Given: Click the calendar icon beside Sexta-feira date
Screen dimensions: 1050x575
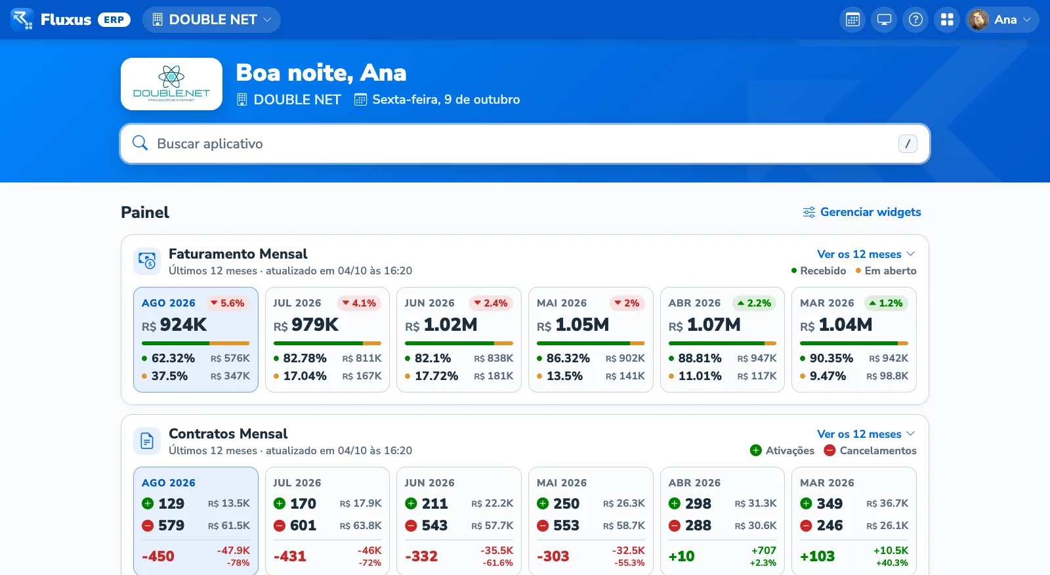Looking at the screenshot, I should coord(360,100).
